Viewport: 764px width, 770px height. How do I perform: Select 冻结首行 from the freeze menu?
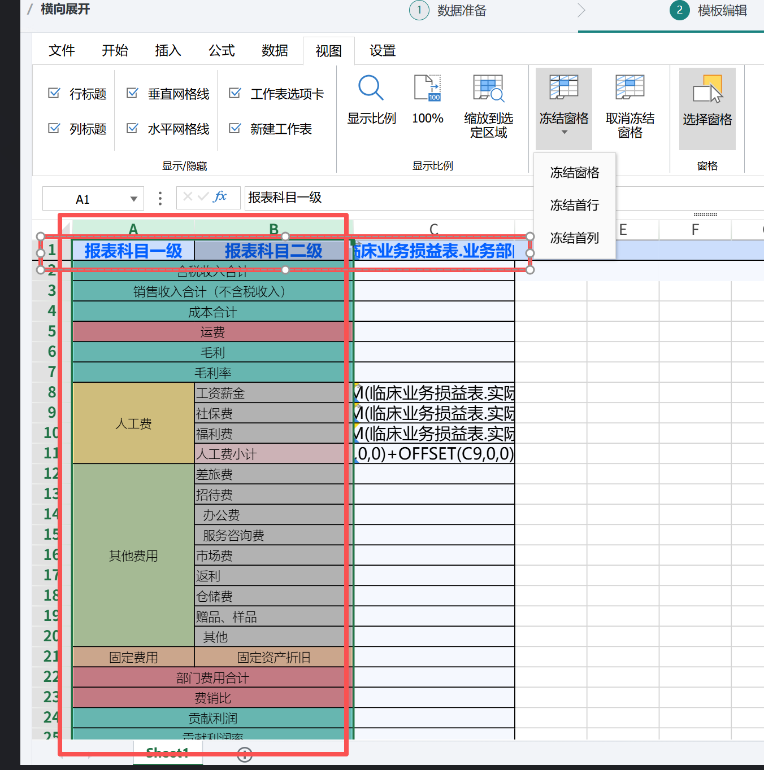point(574,205)
